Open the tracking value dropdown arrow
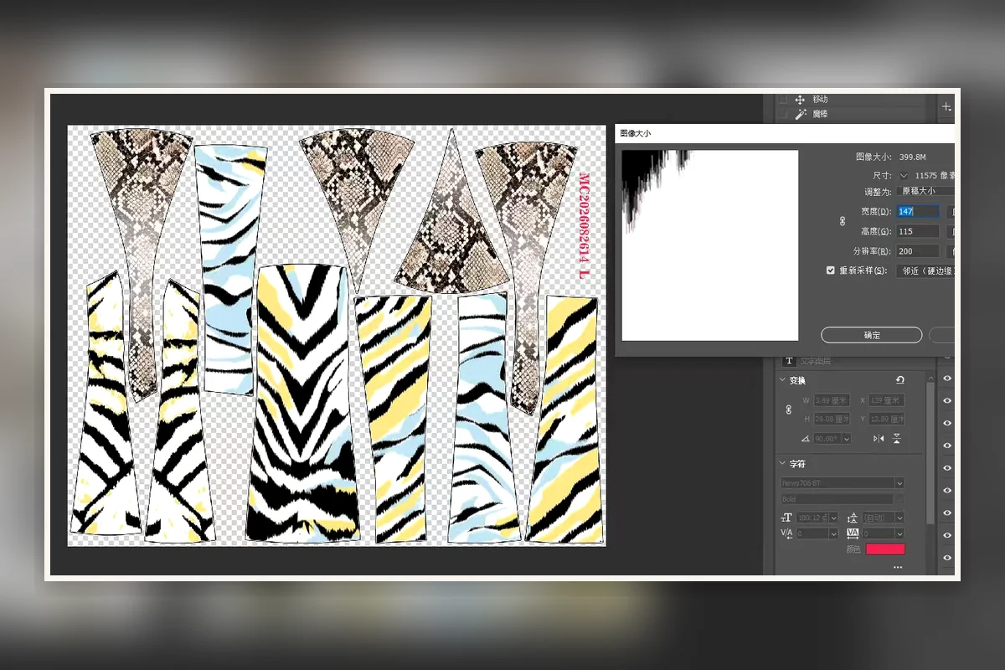This screenshot has height=670, width=1005. click(899, 533)
